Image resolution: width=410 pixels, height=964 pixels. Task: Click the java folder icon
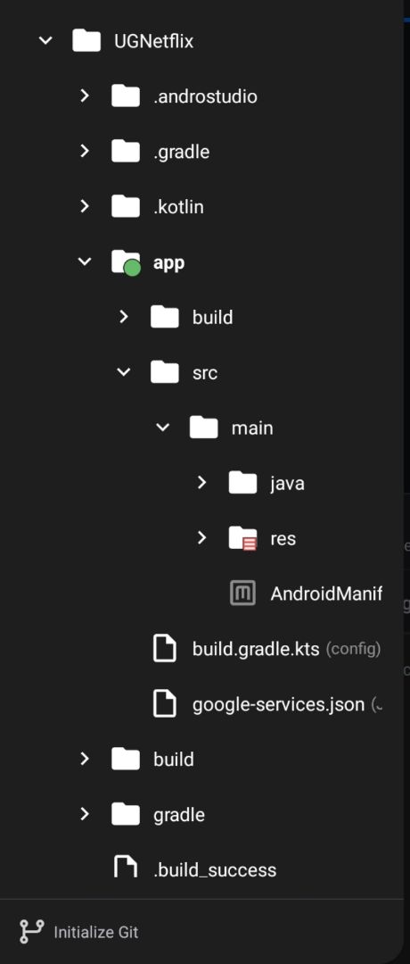(242, 483)
